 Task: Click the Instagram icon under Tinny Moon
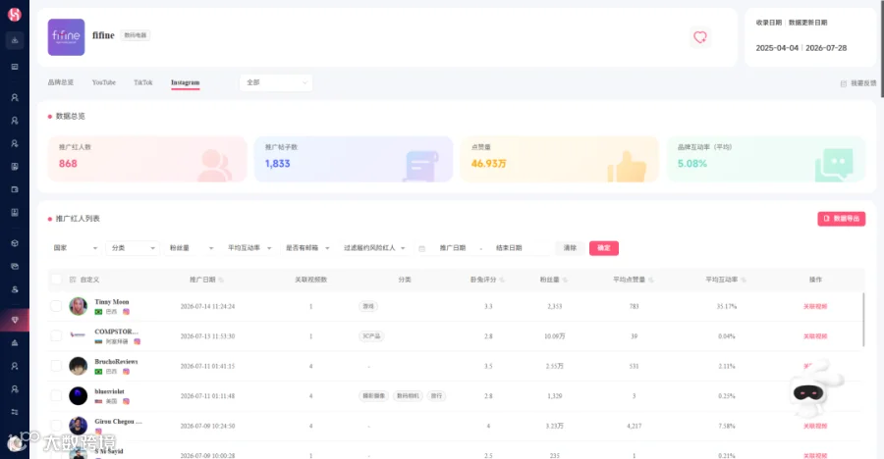click(127, 312)
